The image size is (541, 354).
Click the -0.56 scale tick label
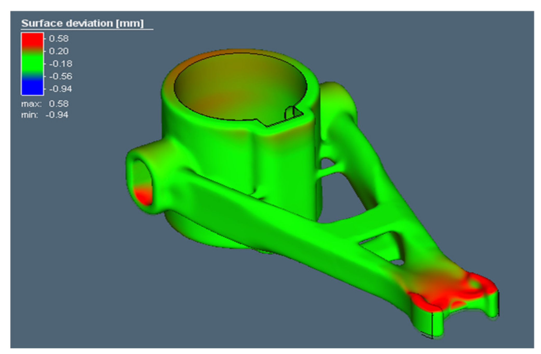(60, 76)
